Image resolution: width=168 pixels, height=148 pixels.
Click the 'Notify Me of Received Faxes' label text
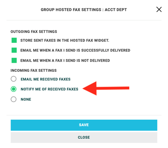pos(50,89)
